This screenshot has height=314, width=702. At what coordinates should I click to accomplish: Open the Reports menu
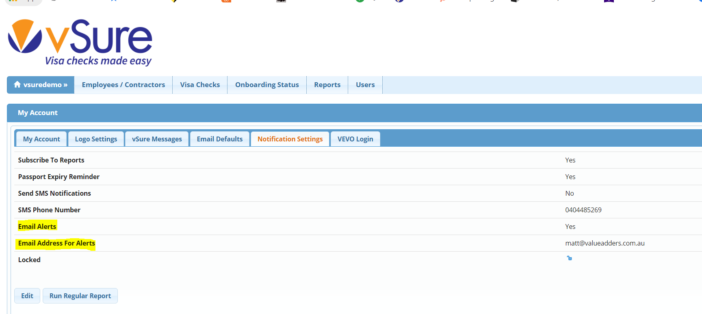pos(327,85)
